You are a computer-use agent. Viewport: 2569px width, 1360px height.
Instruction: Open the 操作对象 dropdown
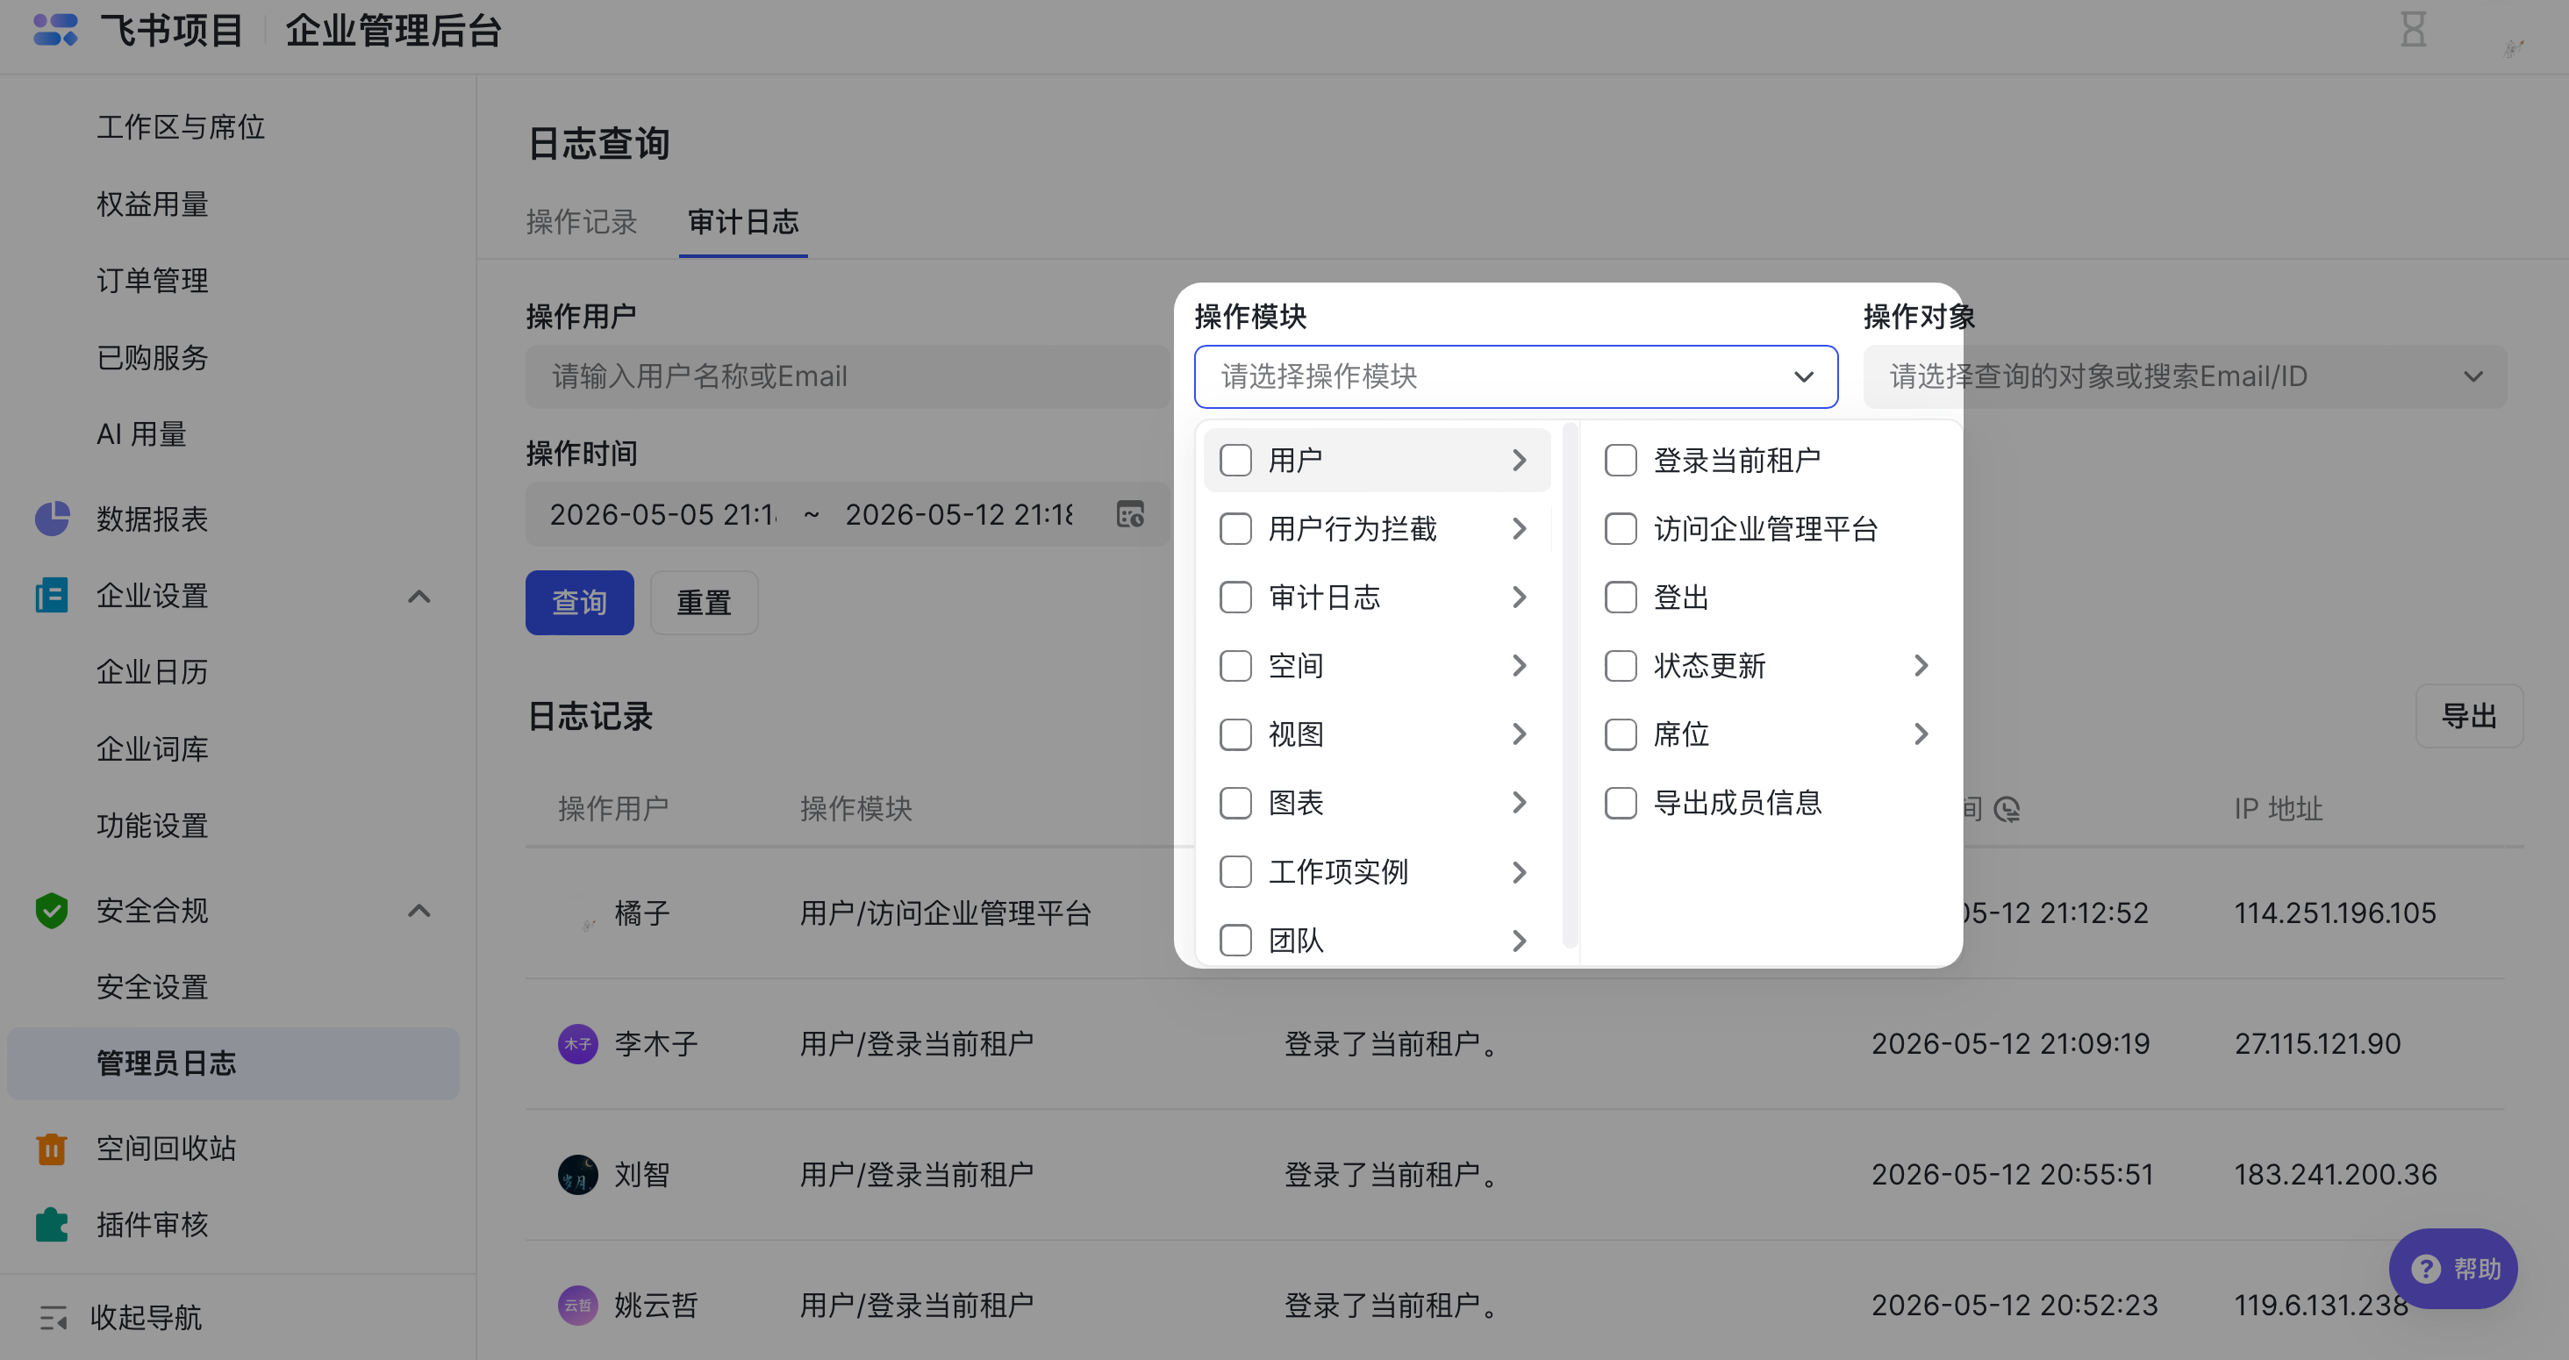(2184, 377)
